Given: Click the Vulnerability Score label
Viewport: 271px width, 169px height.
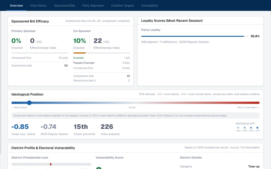Looking at the screenshot, I should [110, 158].
